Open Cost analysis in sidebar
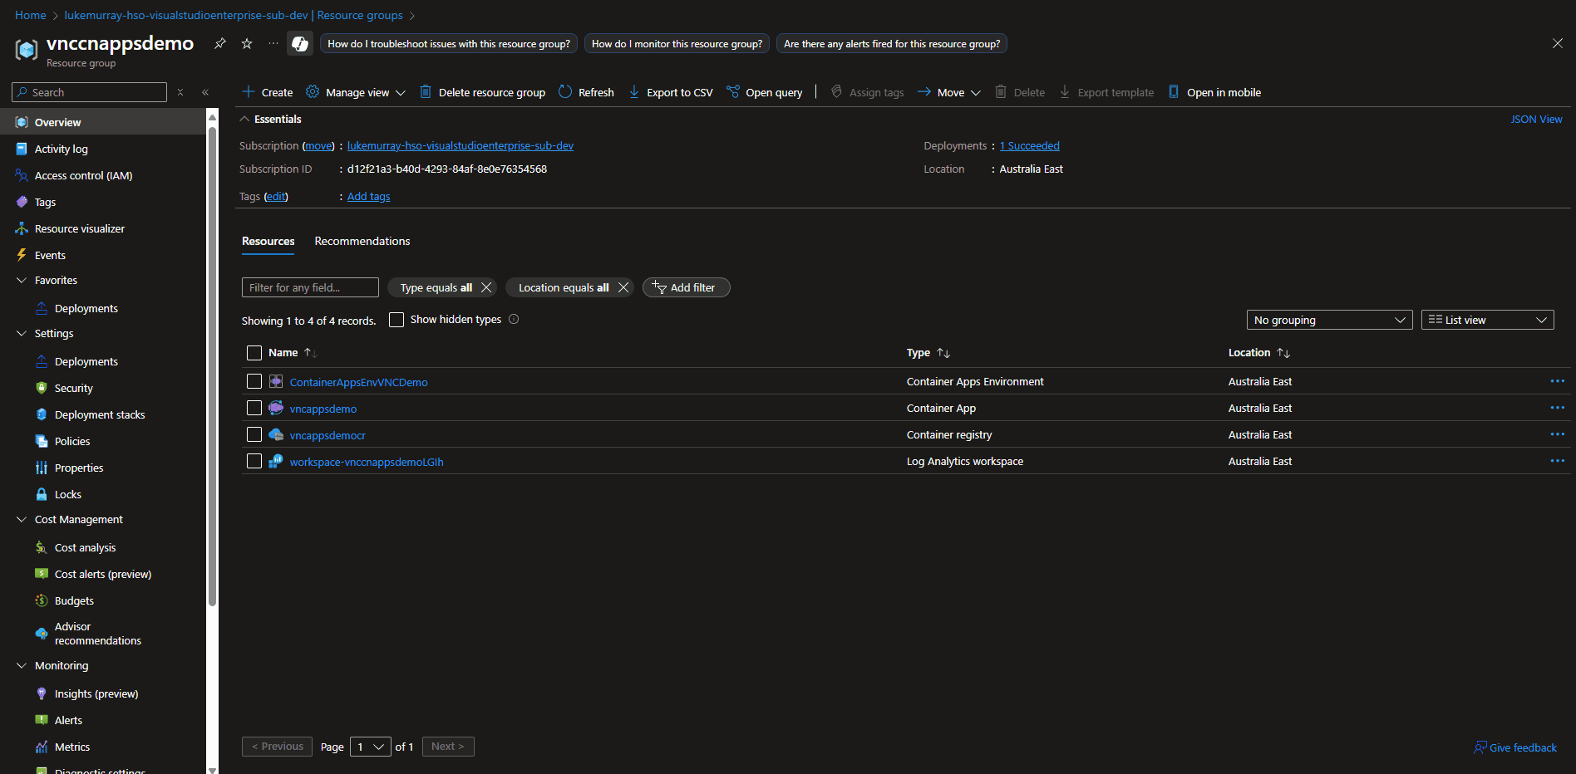 point(85,547)
